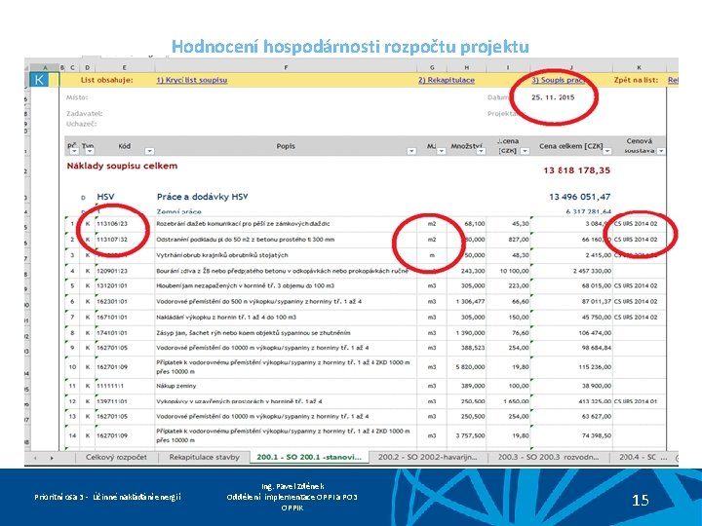Switch to 'Rekapitulace stavby' sheet tab
The image size is (702, 526).
click(x=204, y=457)
